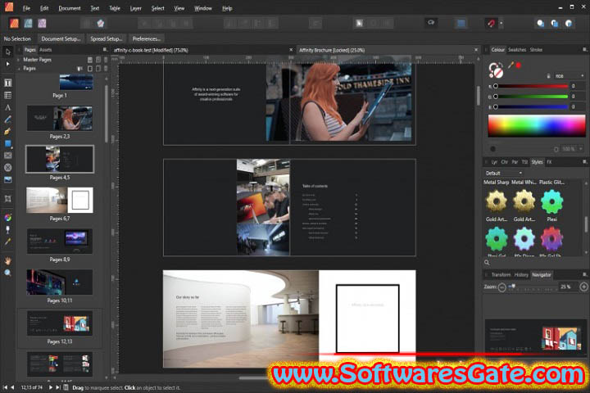Viewport: 590px width, 393px height.
Task: Select the Colour Picker tool
Action: tap(7, 242)
